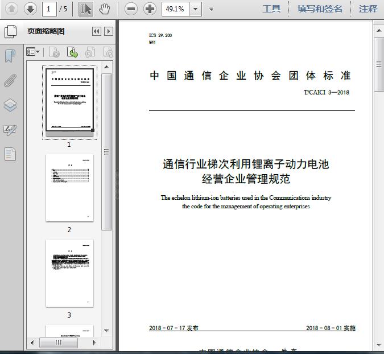Click document scroll down arrow
This screenshot has width=384, height=354.
(379, 345)
